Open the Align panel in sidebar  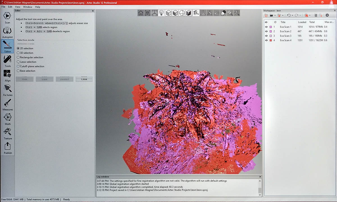tap(8, 76)
